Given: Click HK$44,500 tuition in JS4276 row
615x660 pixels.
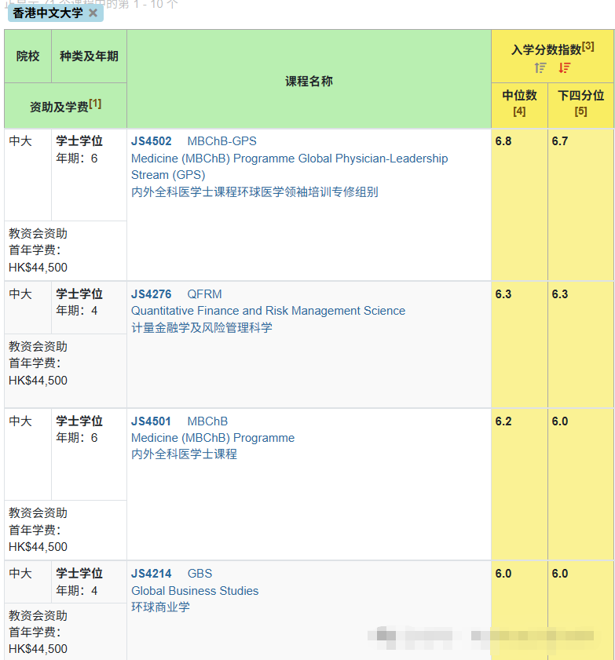Looking at the screenshot, I should click(38, 381).
